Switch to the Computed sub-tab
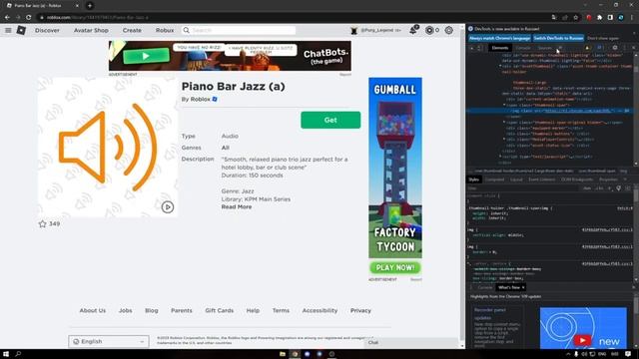This screenshot has width=639, height=359. pos(494,179)
